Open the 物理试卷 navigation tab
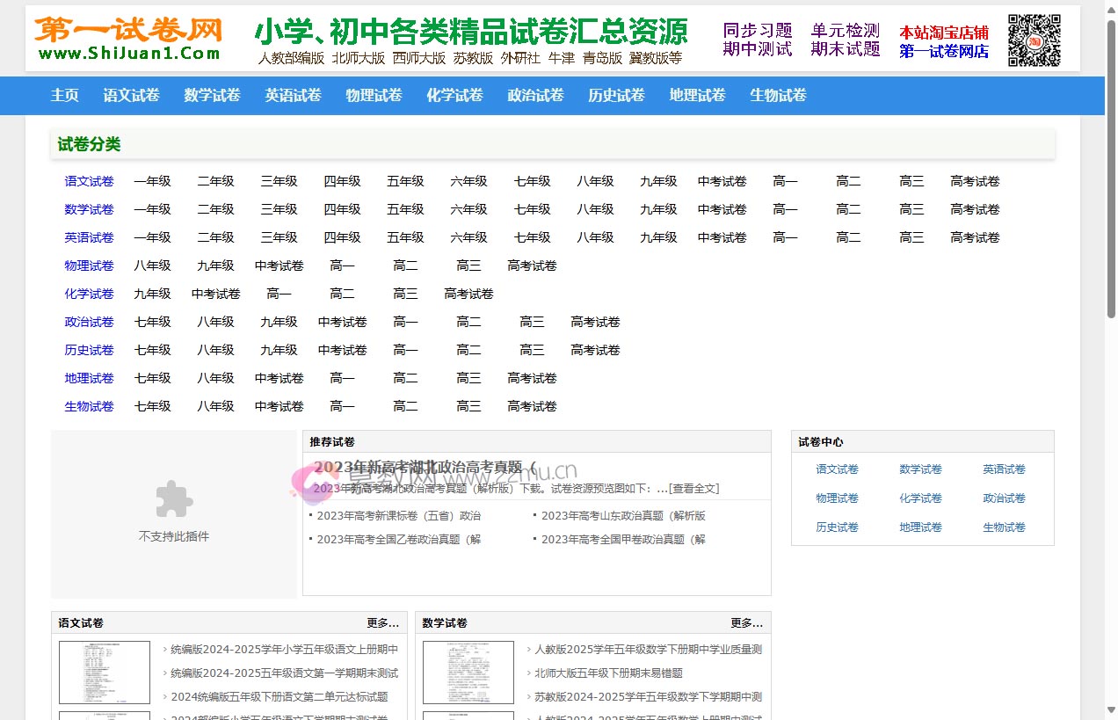1118x720 pixels. pos(374,95)
